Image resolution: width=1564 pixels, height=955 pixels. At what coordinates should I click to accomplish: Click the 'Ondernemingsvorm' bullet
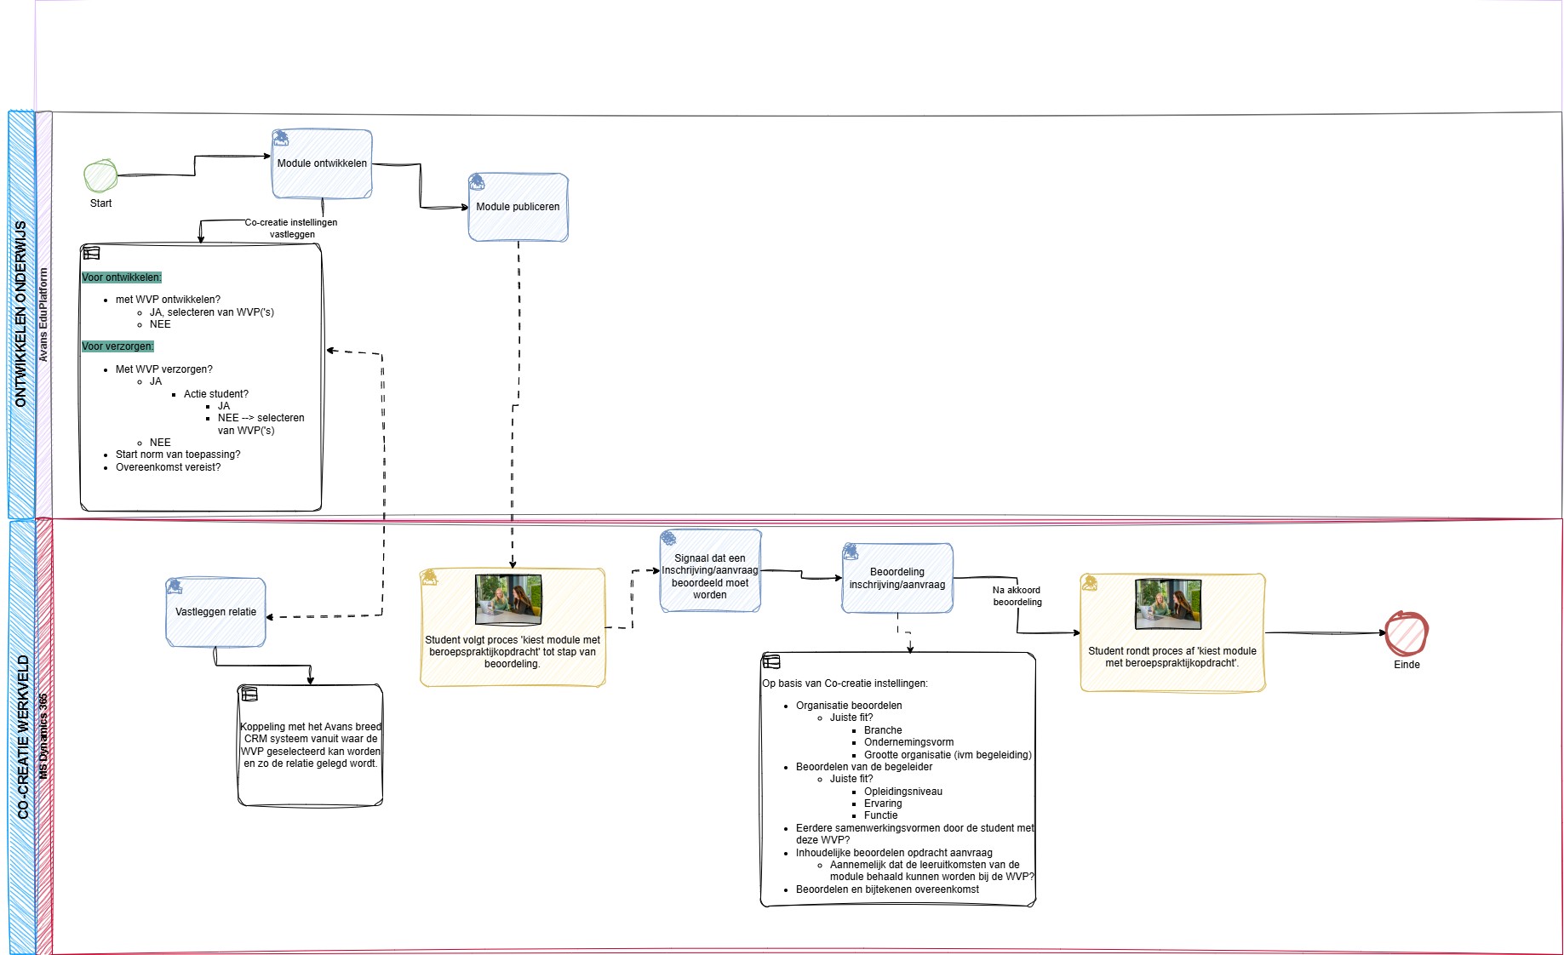908,742
